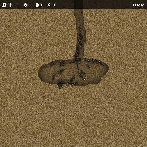Click the ant cluster at chamber bottom edge

pyautogui.click(x=60, y=84)
